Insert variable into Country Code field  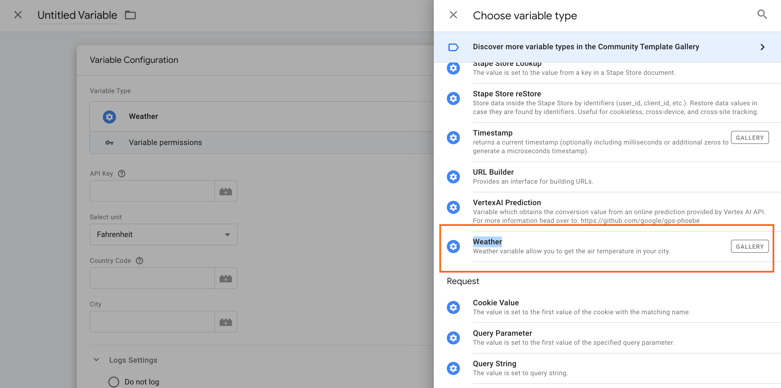tap(226, 278)
